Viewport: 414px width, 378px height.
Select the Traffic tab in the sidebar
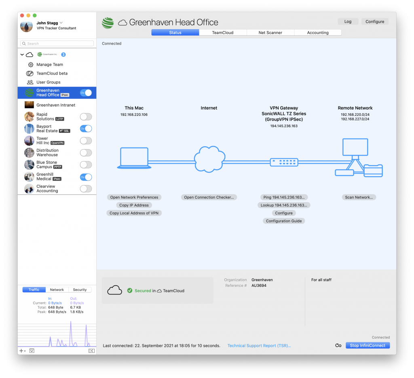(x=34, y=290)
